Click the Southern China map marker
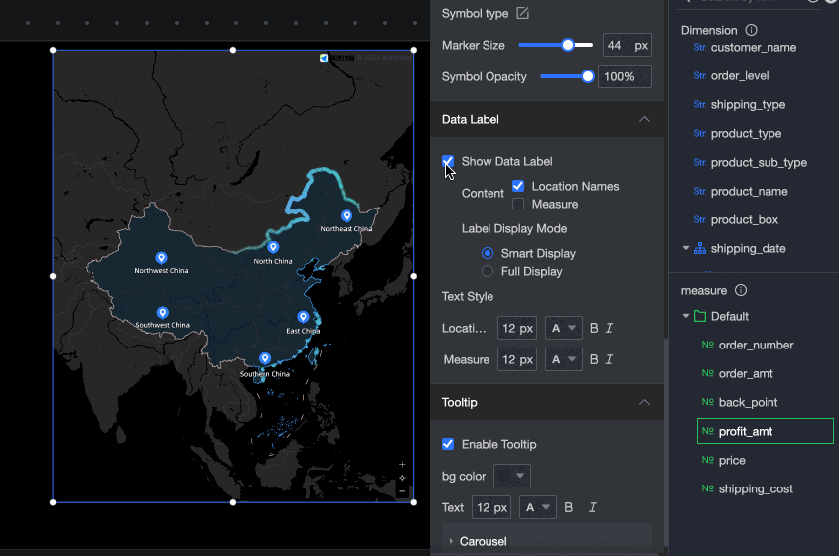The height and width of the screenshot is (556, 839). (x=265, y=358)
